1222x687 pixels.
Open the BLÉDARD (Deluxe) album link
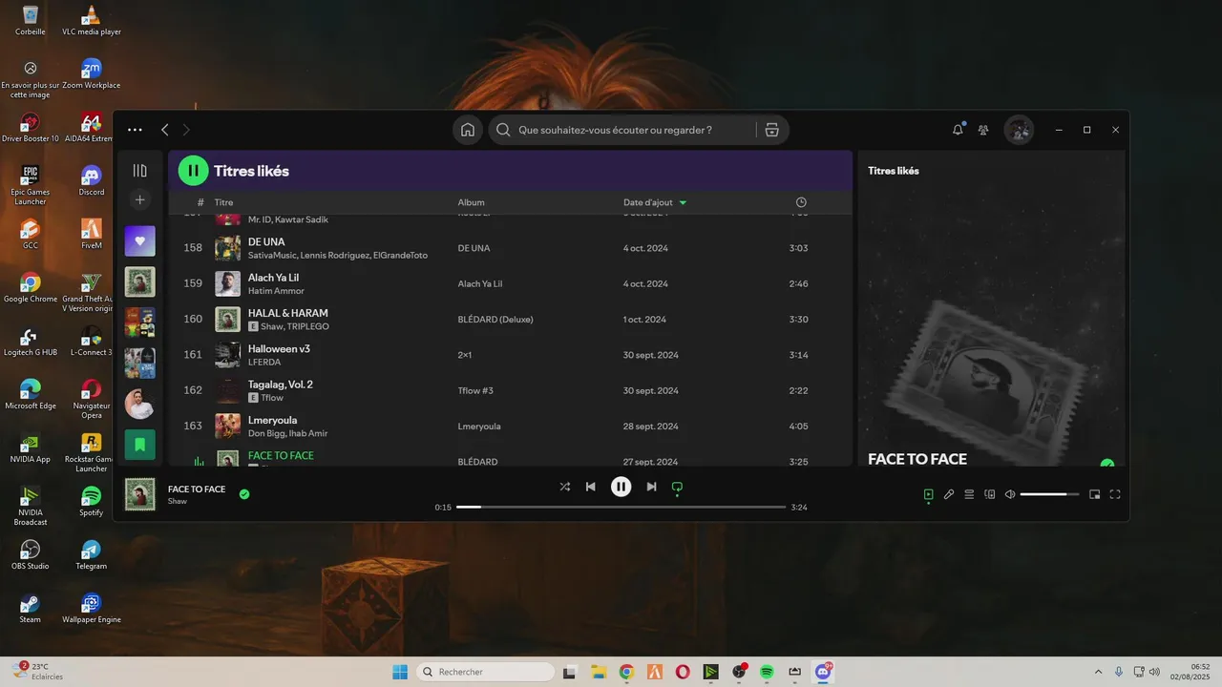[x=495, y=320]
